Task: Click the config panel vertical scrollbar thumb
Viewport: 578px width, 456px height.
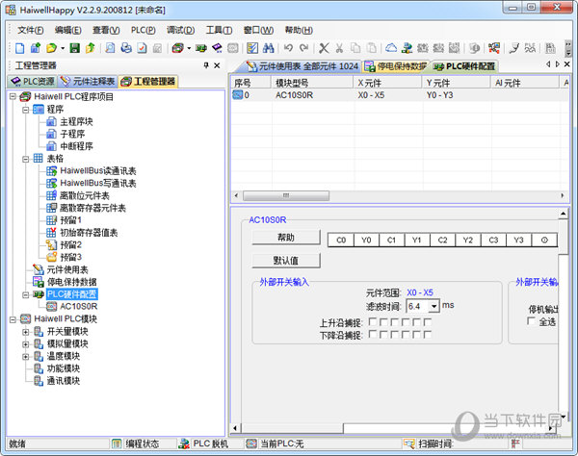Action: coord(564,238)
